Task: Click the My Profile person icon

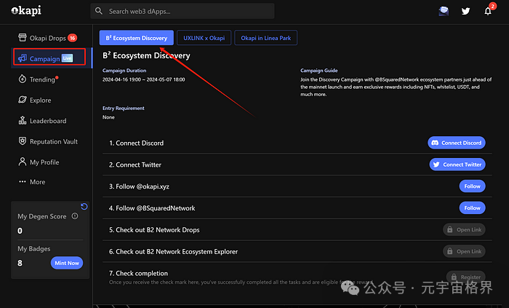Action: tap(23, 162)
